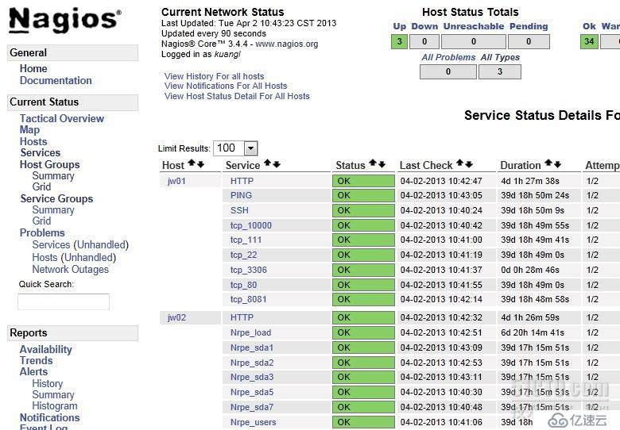Click View History For all hosts
This screenshot has height=430, width=620.
coord(214,76)
